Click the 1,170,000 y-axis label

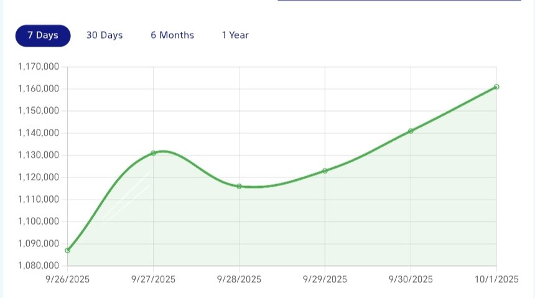click(x=39, y=67)
